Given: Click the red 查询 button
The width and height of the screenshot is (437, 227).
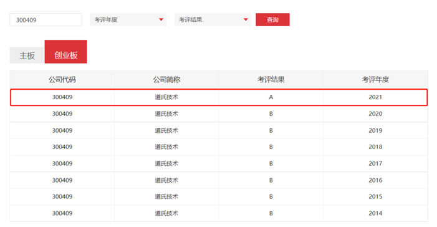Looking at the screenshot, I should [x=272, y=20].
